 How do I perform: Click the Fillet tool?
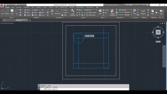(x=41, y=13)
